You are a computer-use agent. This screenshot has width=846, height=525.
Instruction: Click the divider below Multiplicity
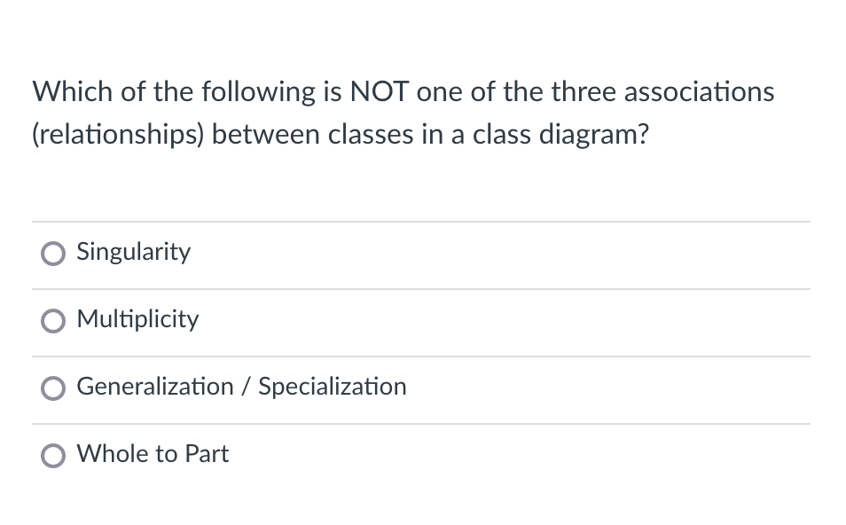point(421,356)
